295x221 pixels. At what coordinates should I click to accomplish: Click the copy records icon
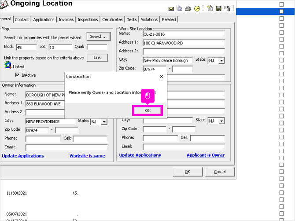pyautogui.click(x=227, y=8)
